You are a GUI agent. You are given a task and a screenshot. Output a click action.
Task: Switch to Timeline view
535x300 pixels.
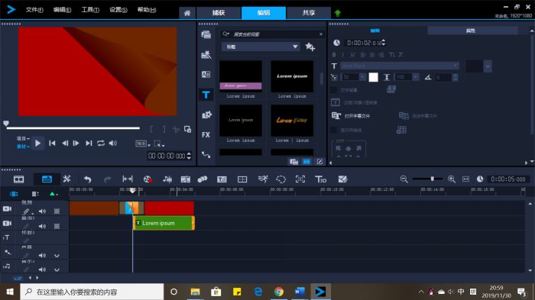(x=47, y=179)
